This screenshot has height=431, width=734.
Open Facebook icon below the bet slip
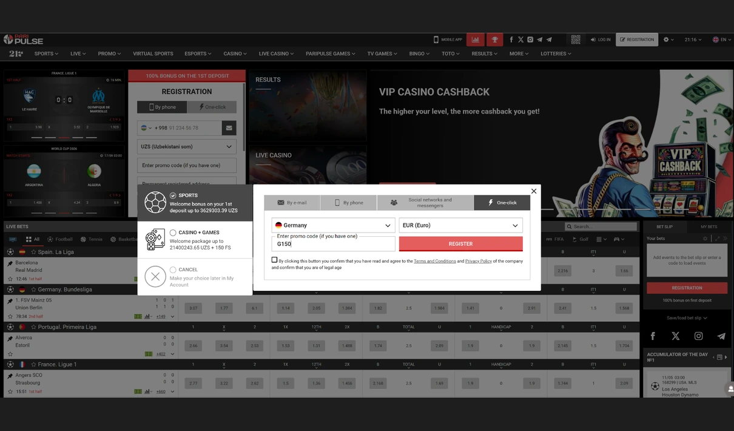coord(653,336)
